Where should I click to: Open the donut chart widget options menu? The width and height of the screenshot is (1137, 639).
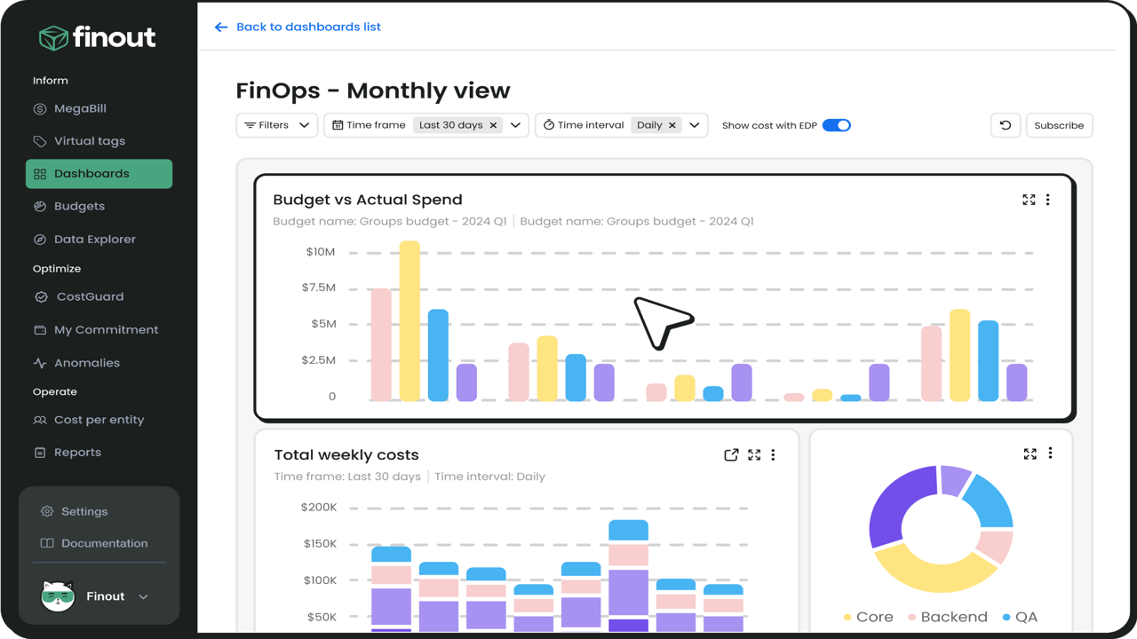(1050, 454)
